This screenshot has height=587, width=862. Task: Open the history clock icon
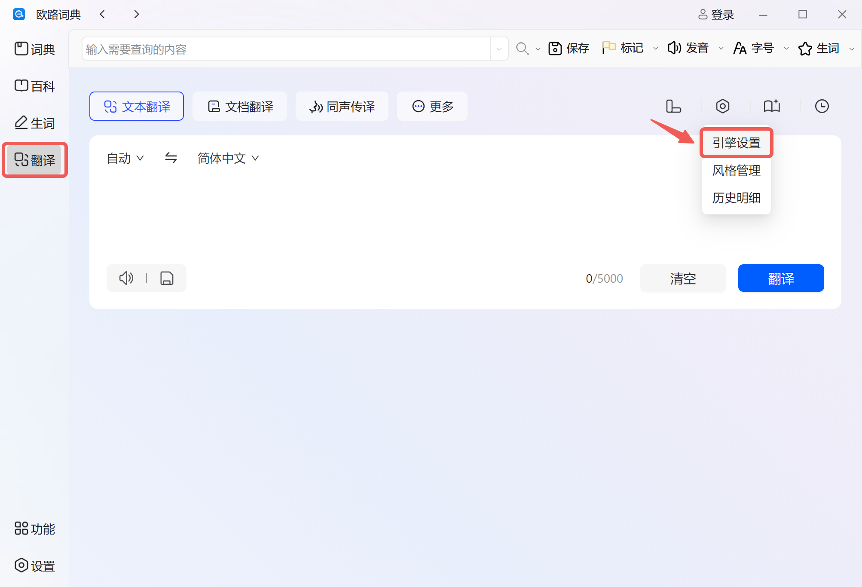(x=821, y=106)
